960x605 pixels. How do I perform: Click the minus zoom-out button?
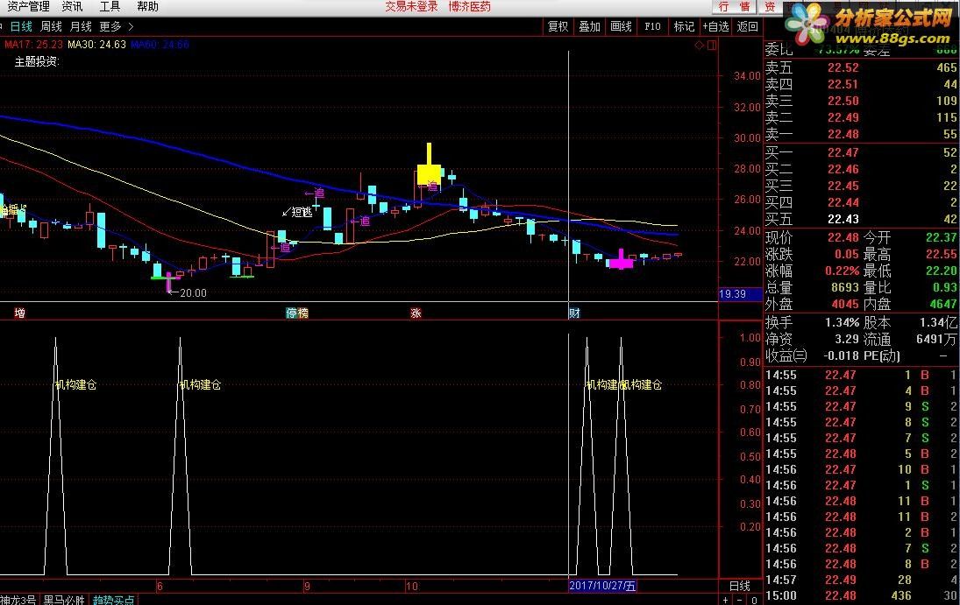point(740,600)
